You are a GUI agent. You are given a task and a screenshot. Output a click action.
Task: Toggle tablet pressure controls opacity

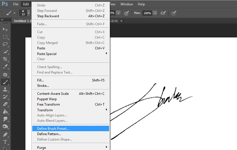click(126, 13)
